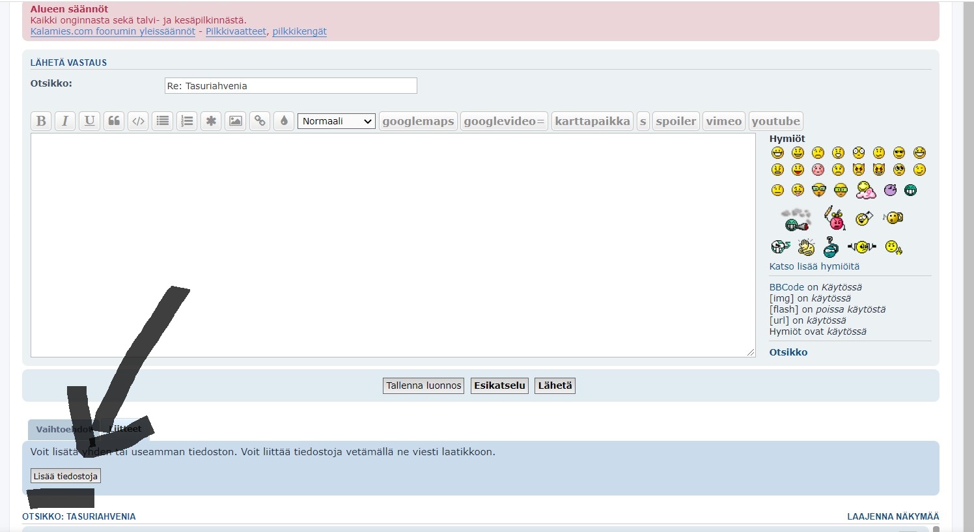
Task: Insert a quote block
Action: click(x=114, y=121)
